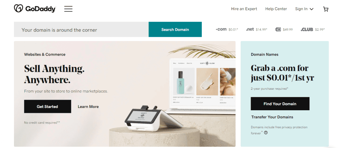Click the GoDaddy logo
This screenshot has width=340, height=148.
click(x=35, y=9)
